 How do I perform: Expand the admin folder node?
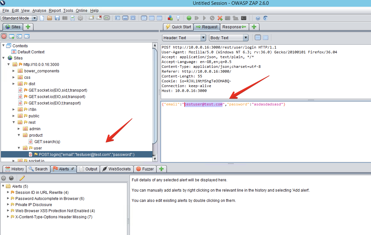click(19, 129)
